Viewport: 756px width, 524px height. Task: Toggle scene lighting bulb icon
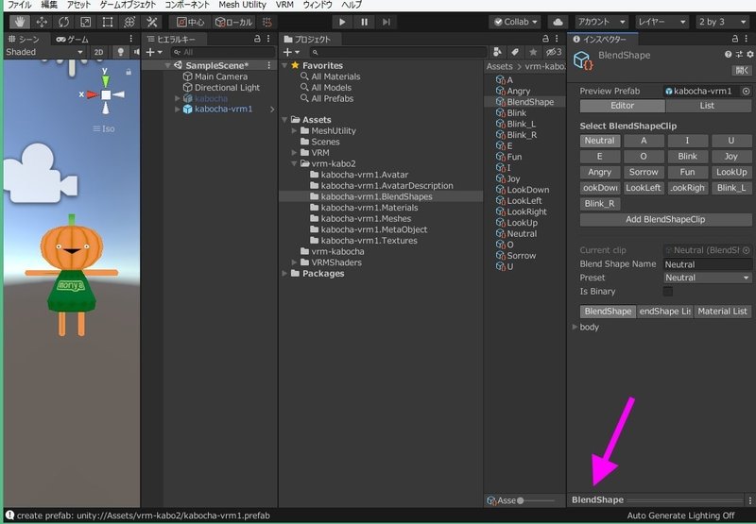coord(121,52)
